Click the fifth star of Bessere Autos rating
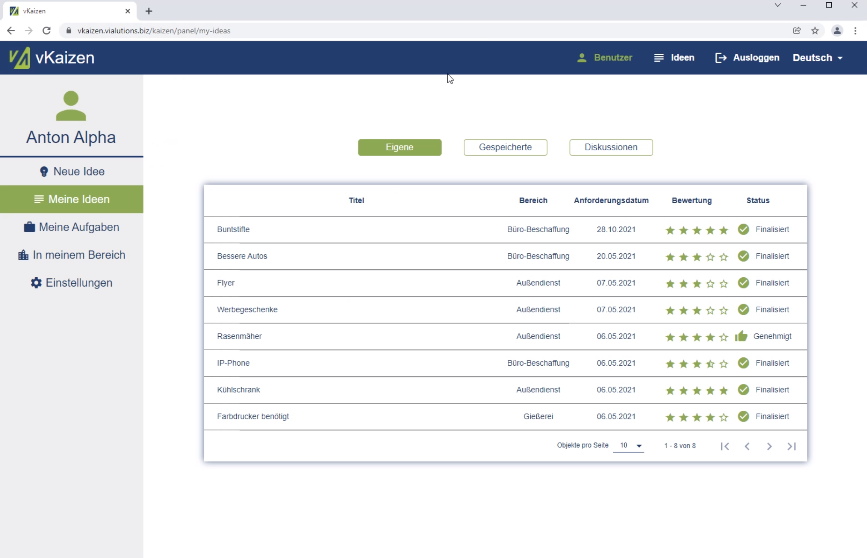867x558 pixels. pos(723,257)
